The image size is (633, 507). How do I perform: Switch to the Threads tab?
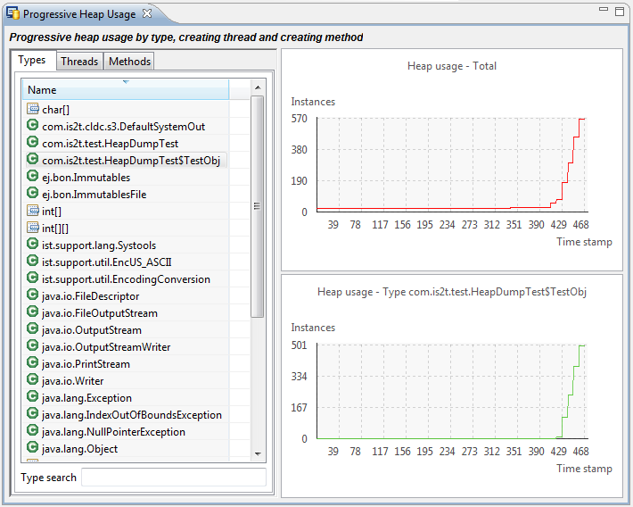pyautogui.click(x=79, y=62)
